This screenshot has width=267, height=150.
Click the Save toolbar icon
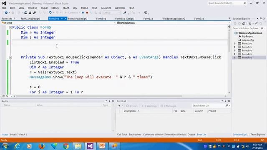coord(30,13)
